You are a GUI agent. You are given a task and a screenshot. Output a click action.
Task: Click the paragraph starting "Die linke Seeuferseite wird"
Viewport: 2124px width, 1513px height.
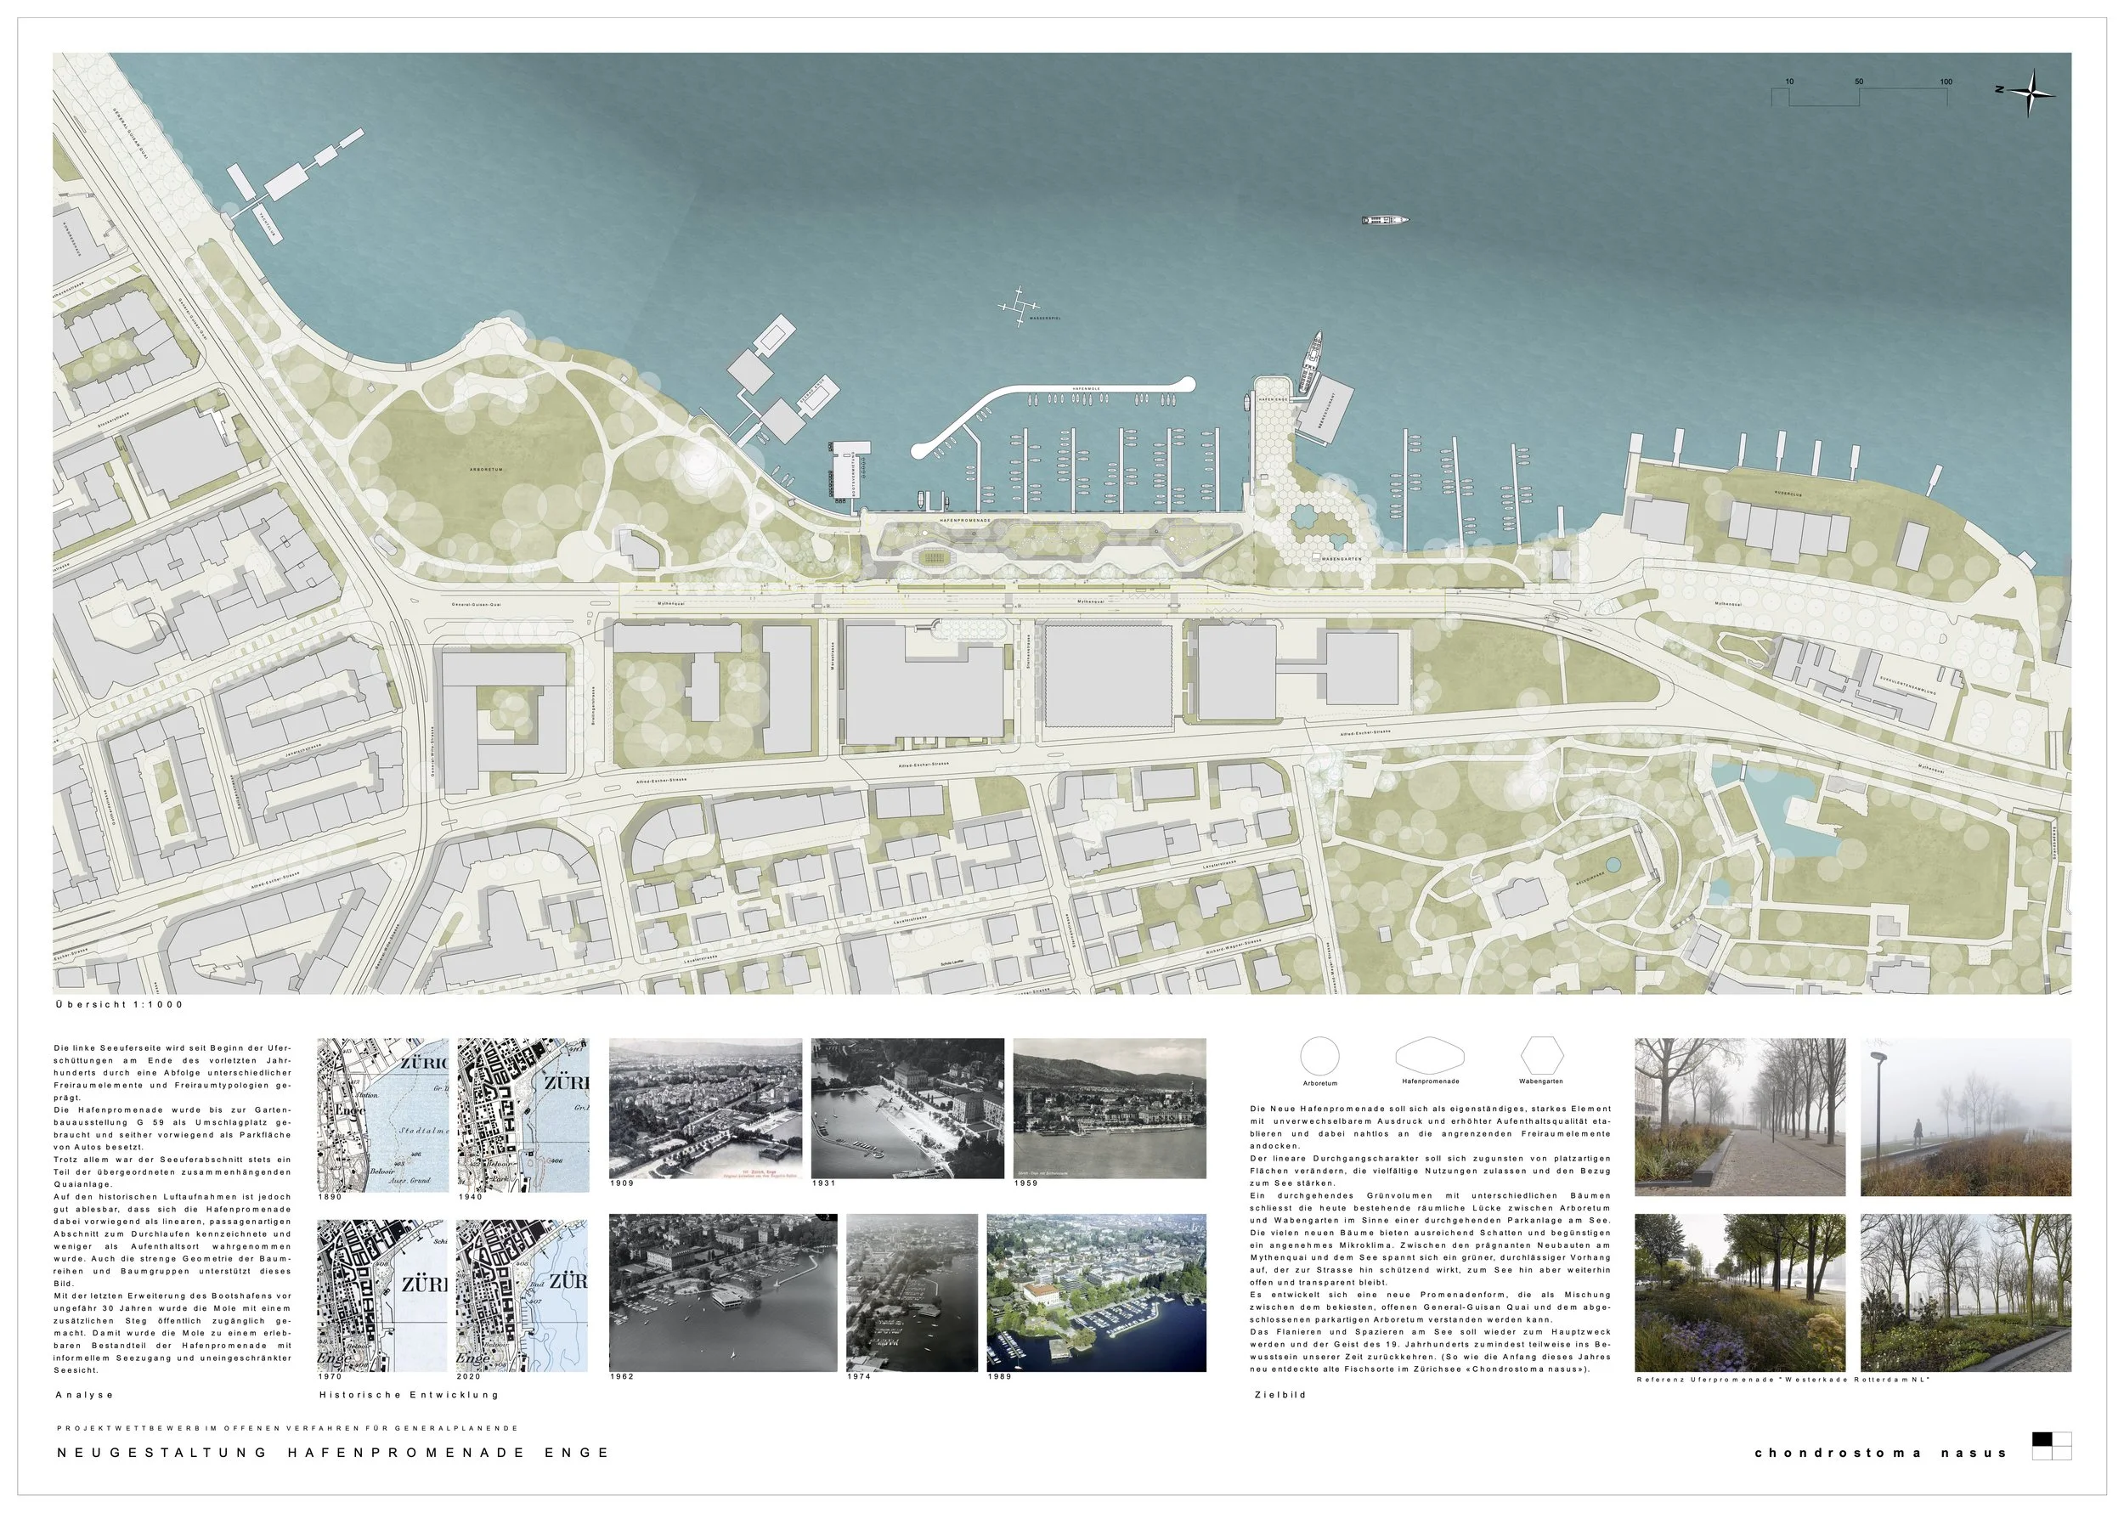[x=173, y=1211]
